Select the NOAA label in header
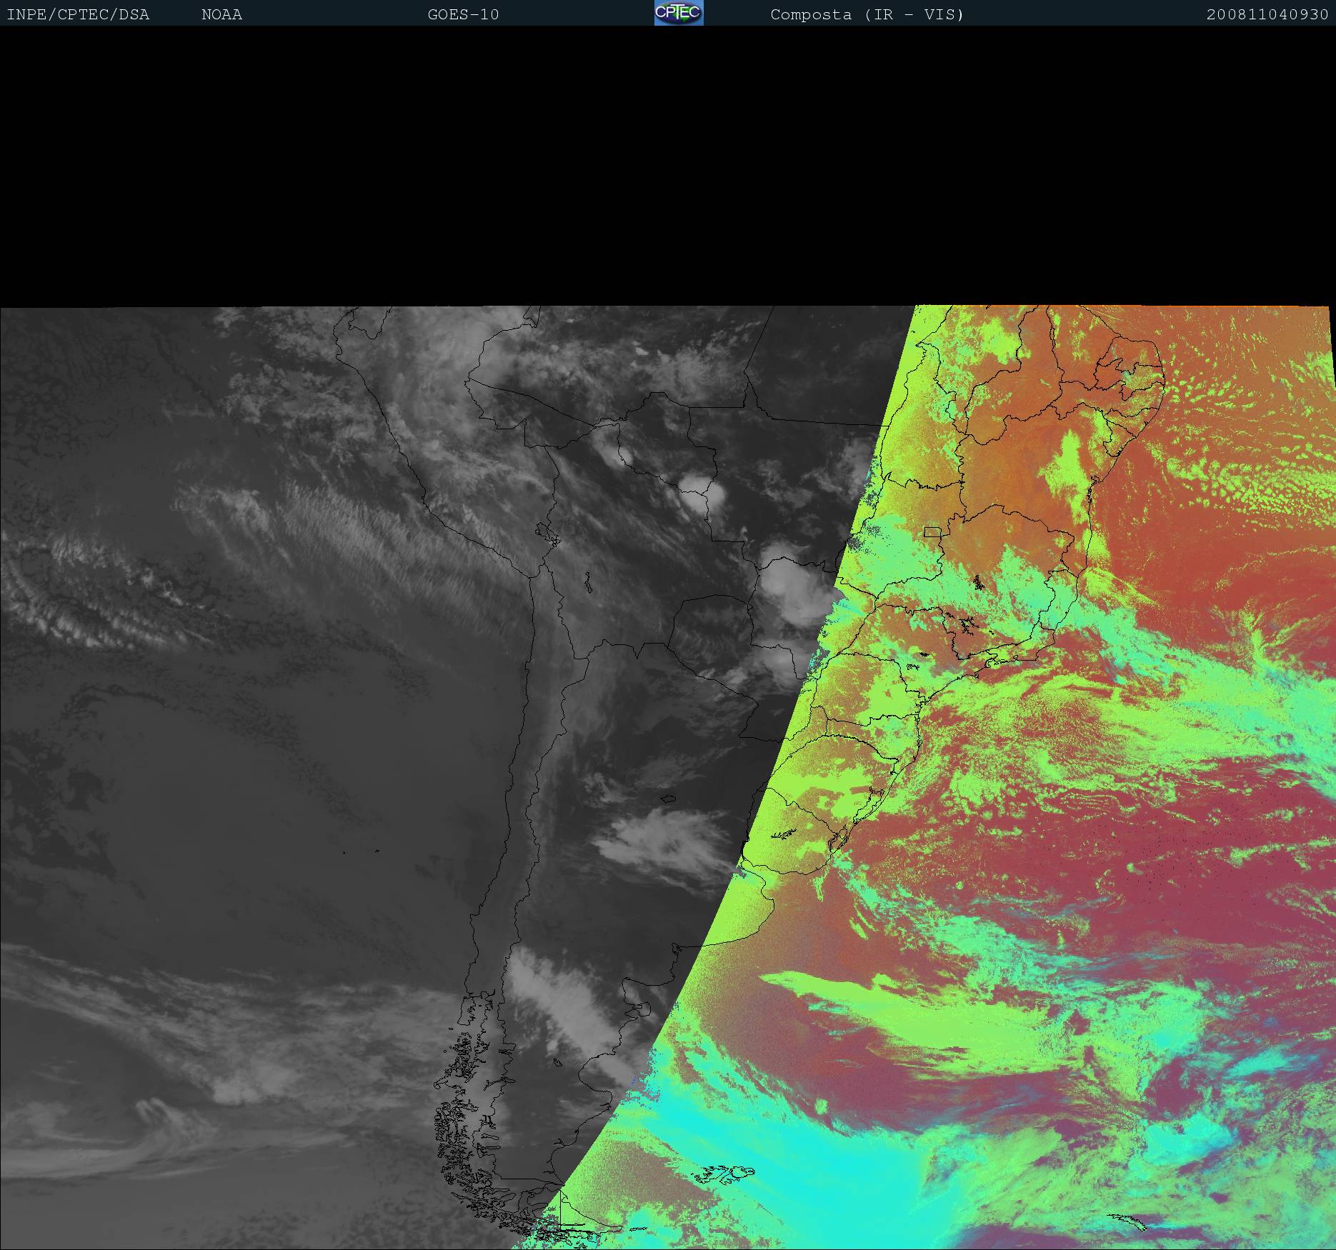The height and width of the screenshot is (1250, 1336). pos(221,14)
